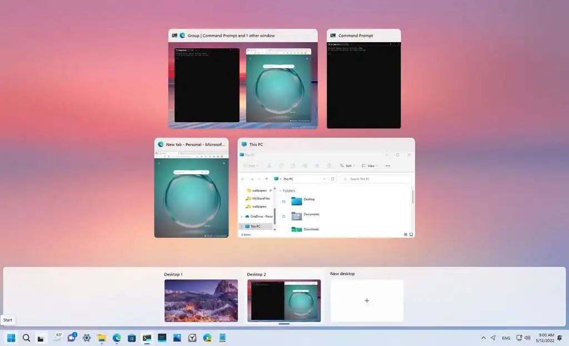
Task: Switch to details view in This PC status bar
Action: coord(405,235)
